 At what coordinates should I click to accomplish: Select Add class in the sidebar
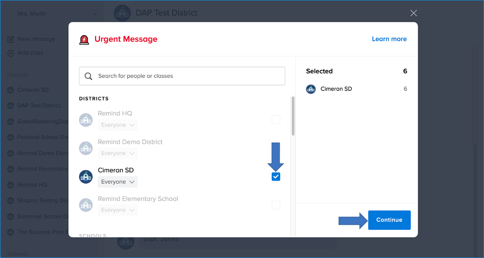tap(30, 53)
